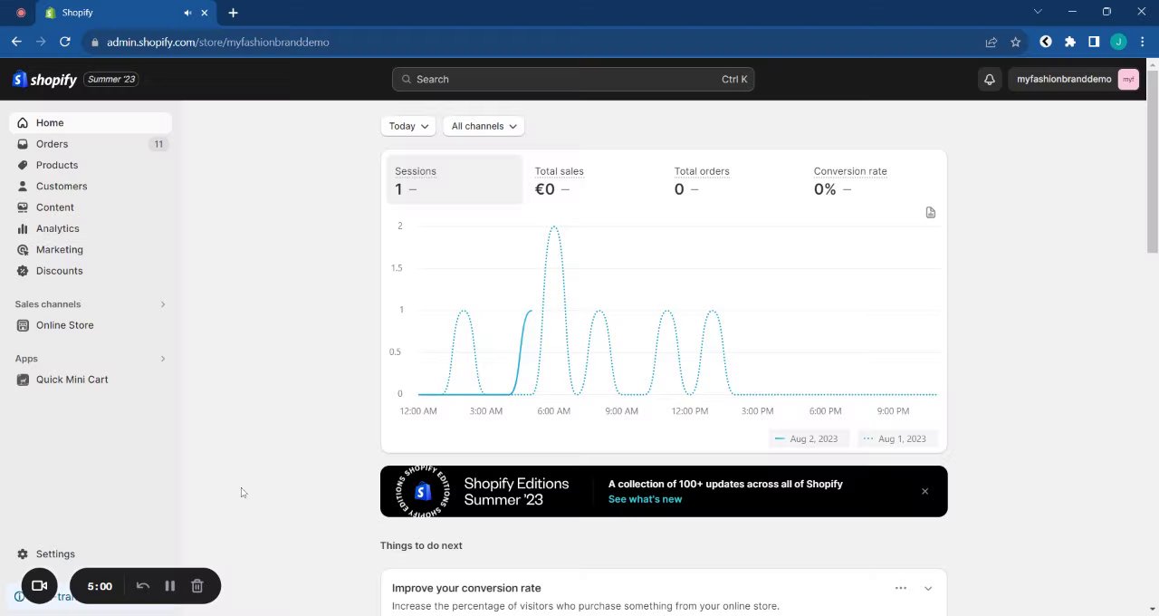This screenshot has height=616, width=1159.
Task: Click the Customers person icon
Action: (x=23, y=187)
